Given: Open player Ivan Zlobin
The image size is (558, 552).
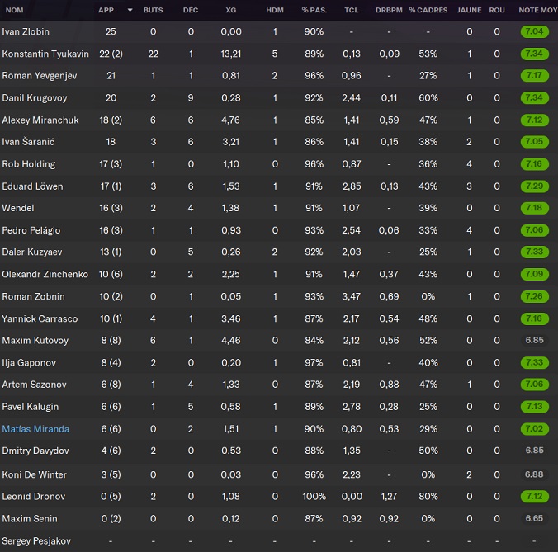Looking at the screenshot, I should point(26,31).
